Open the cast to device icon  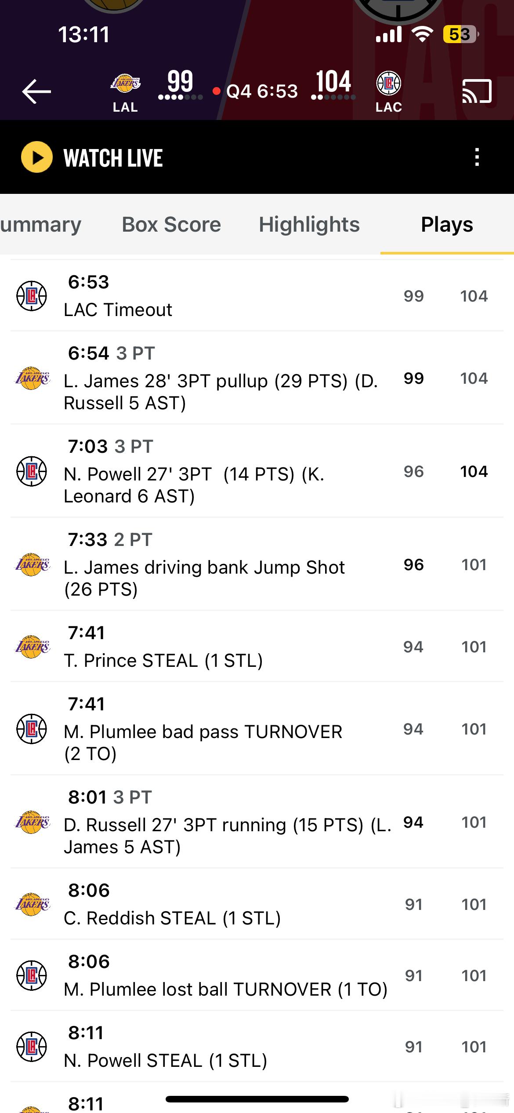click(x=477, y=91)
